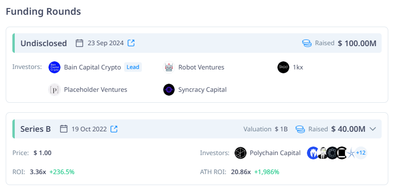394x186 pixels.
Task: Click the first overlapping investor avatar
Action: (x=313, y=153)
